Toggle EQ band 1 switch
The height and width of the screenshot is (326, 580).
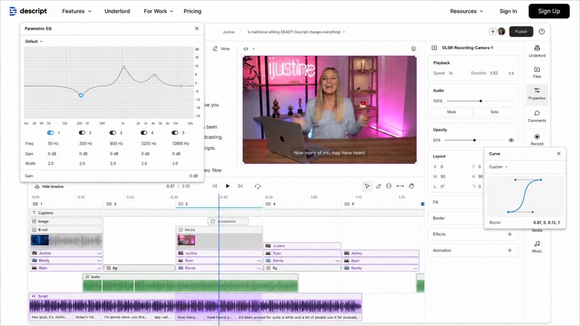50,132
